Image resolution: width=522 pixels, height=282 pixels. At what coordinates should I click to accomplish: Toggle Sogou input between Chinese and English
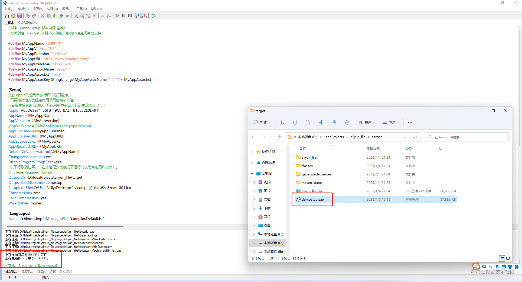point(484,267)
